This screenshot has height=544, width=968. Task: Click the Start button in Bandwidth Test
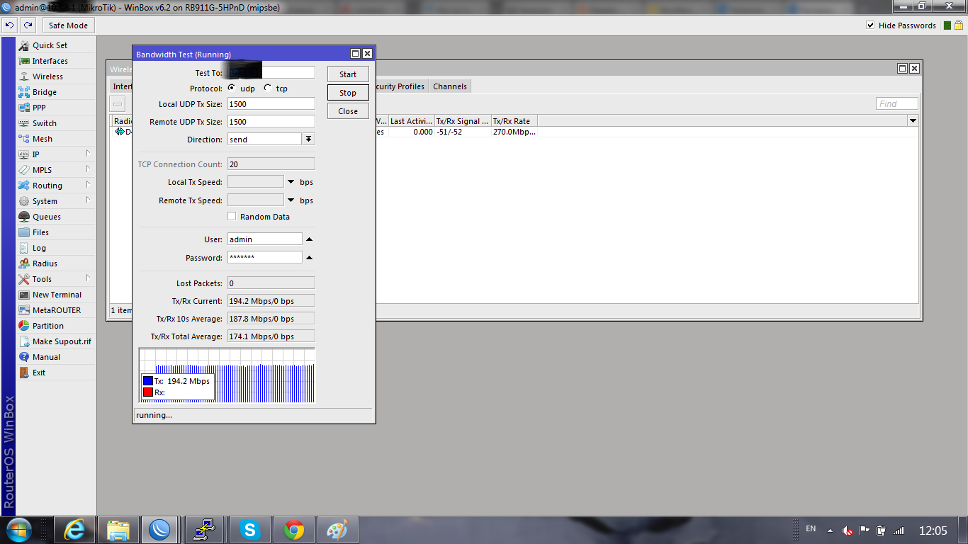[348, 74]
